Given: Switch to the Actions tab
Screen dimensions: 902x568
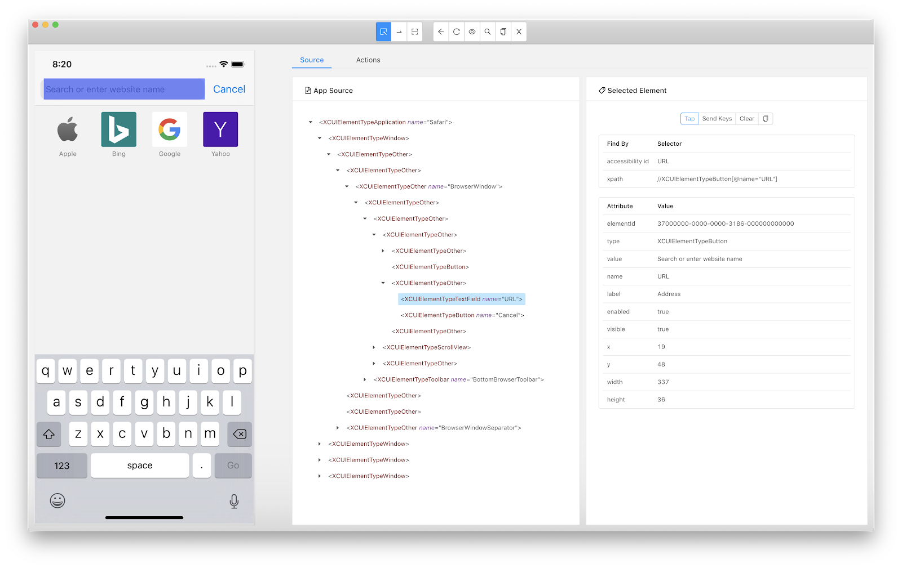Looking at the screenshot, I should 368,60.
